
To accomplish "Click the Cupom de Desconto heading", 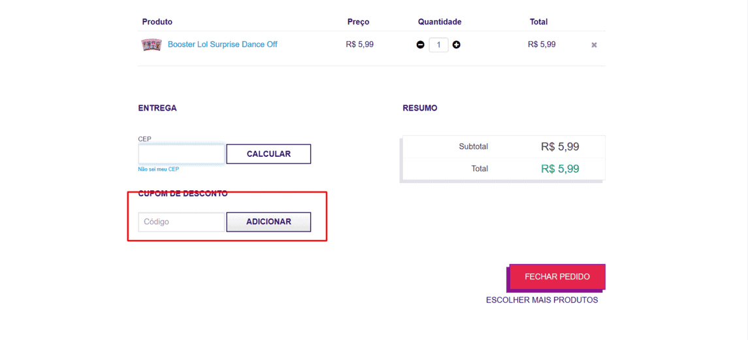I will pyautogui.click(x=183, y=194).
